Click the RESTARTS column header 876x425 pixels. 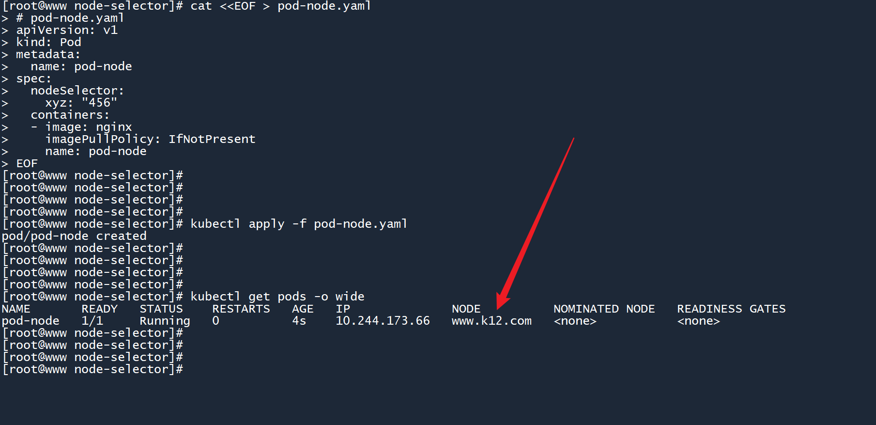coord(241,309)
